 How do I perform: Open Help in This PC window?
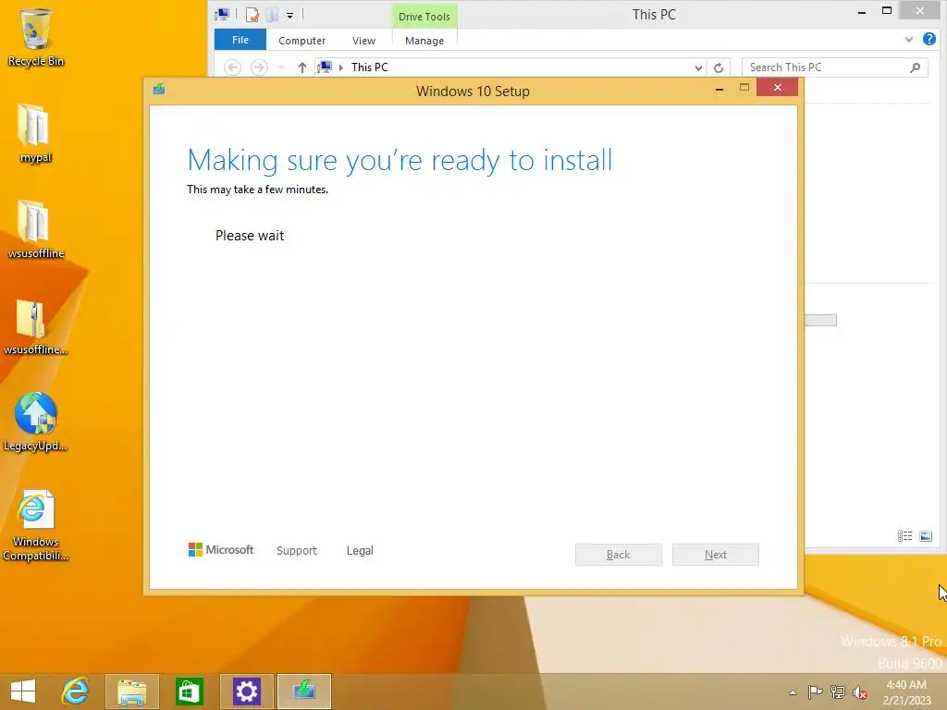(929, 40)
